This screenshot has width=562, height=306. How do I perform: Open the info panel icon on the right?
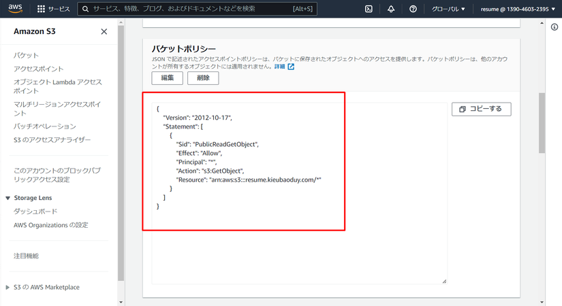(554, 27)
